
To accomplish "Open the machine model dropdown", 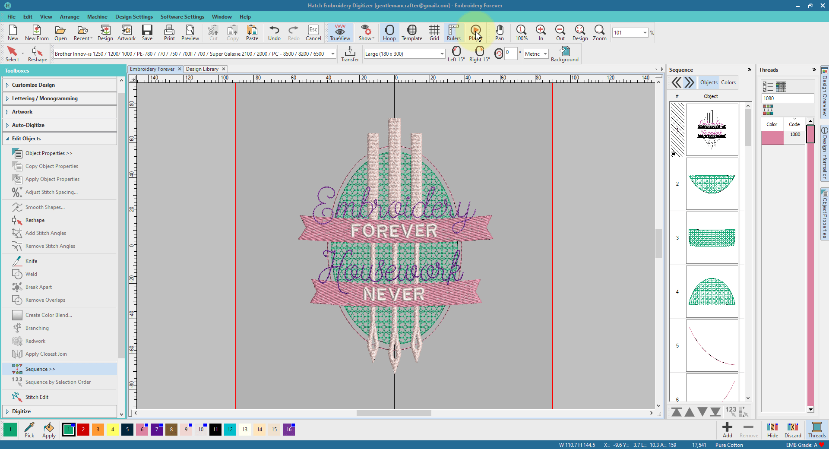I will click(333, 54).
